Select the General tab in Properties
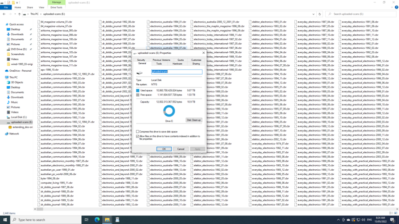 [x=142, y=64]
